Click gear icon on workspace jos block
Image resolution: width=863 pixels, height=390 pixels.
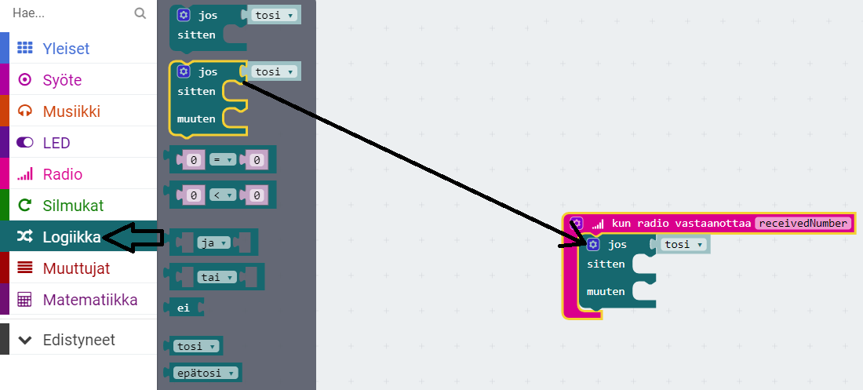pos(593,245)
